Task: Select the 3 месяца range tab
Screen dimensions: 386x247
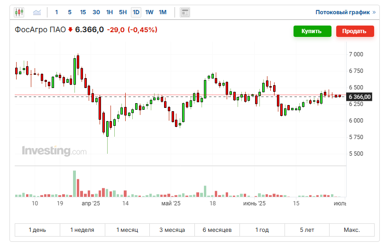Action: point(172,230)
